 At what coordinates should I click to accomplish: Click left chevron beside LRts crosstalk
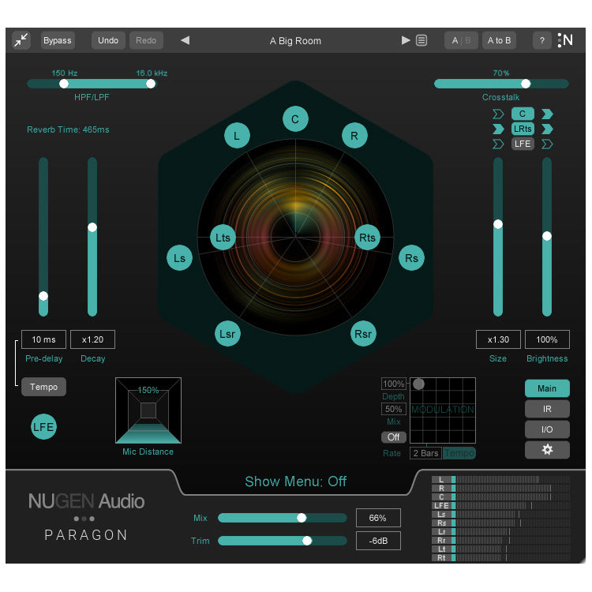coord(498,129)
